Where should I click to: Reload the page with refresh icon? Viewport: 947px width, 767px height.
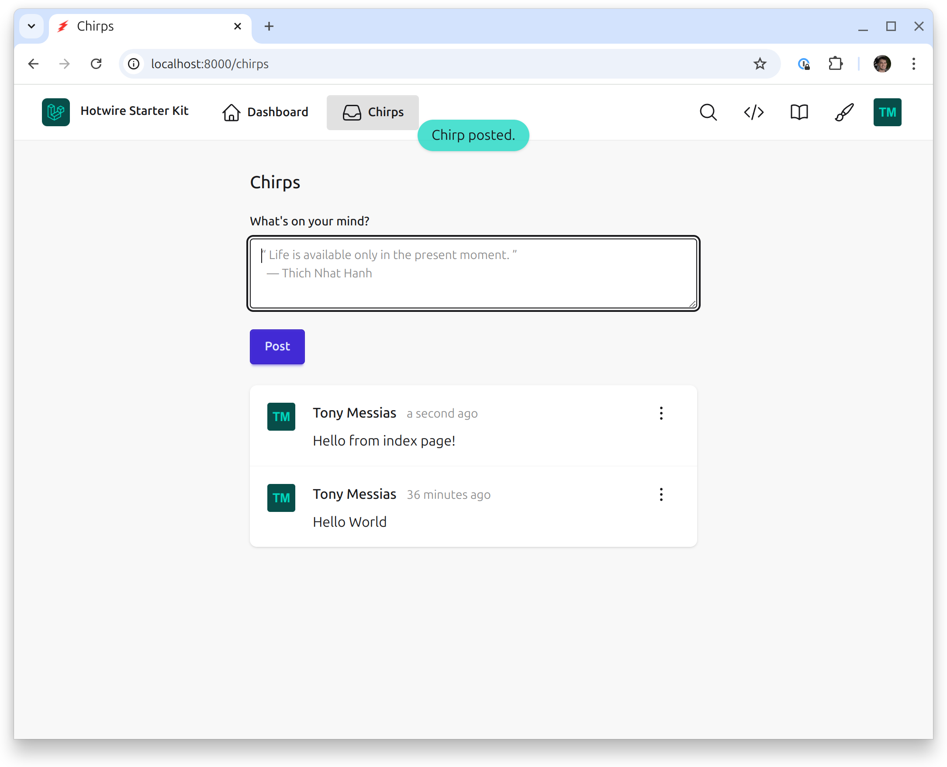point(97,64)
